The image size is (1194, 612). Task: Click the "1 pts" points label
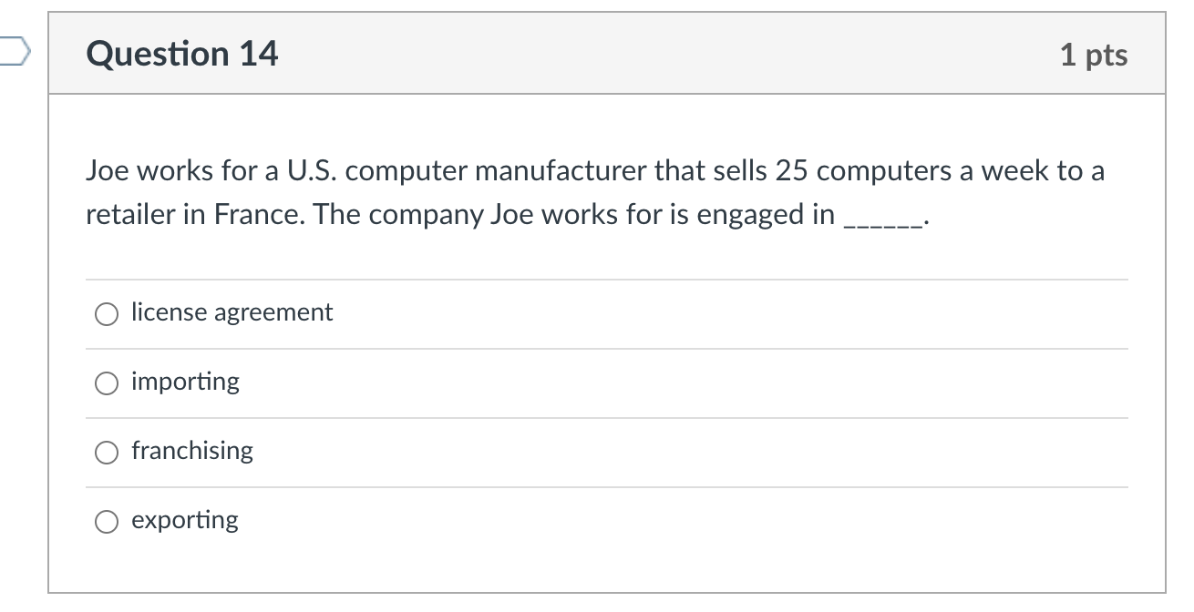pos(1094,56)
